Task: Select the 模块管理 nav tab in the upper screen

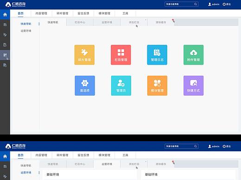Action: coord(104,13)
